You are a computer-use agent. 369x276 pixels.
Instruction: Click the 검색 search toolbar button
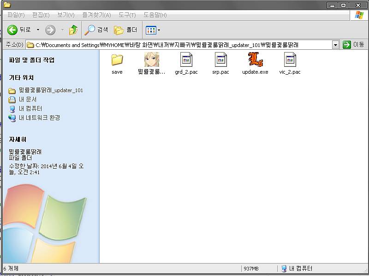point(96,30)
